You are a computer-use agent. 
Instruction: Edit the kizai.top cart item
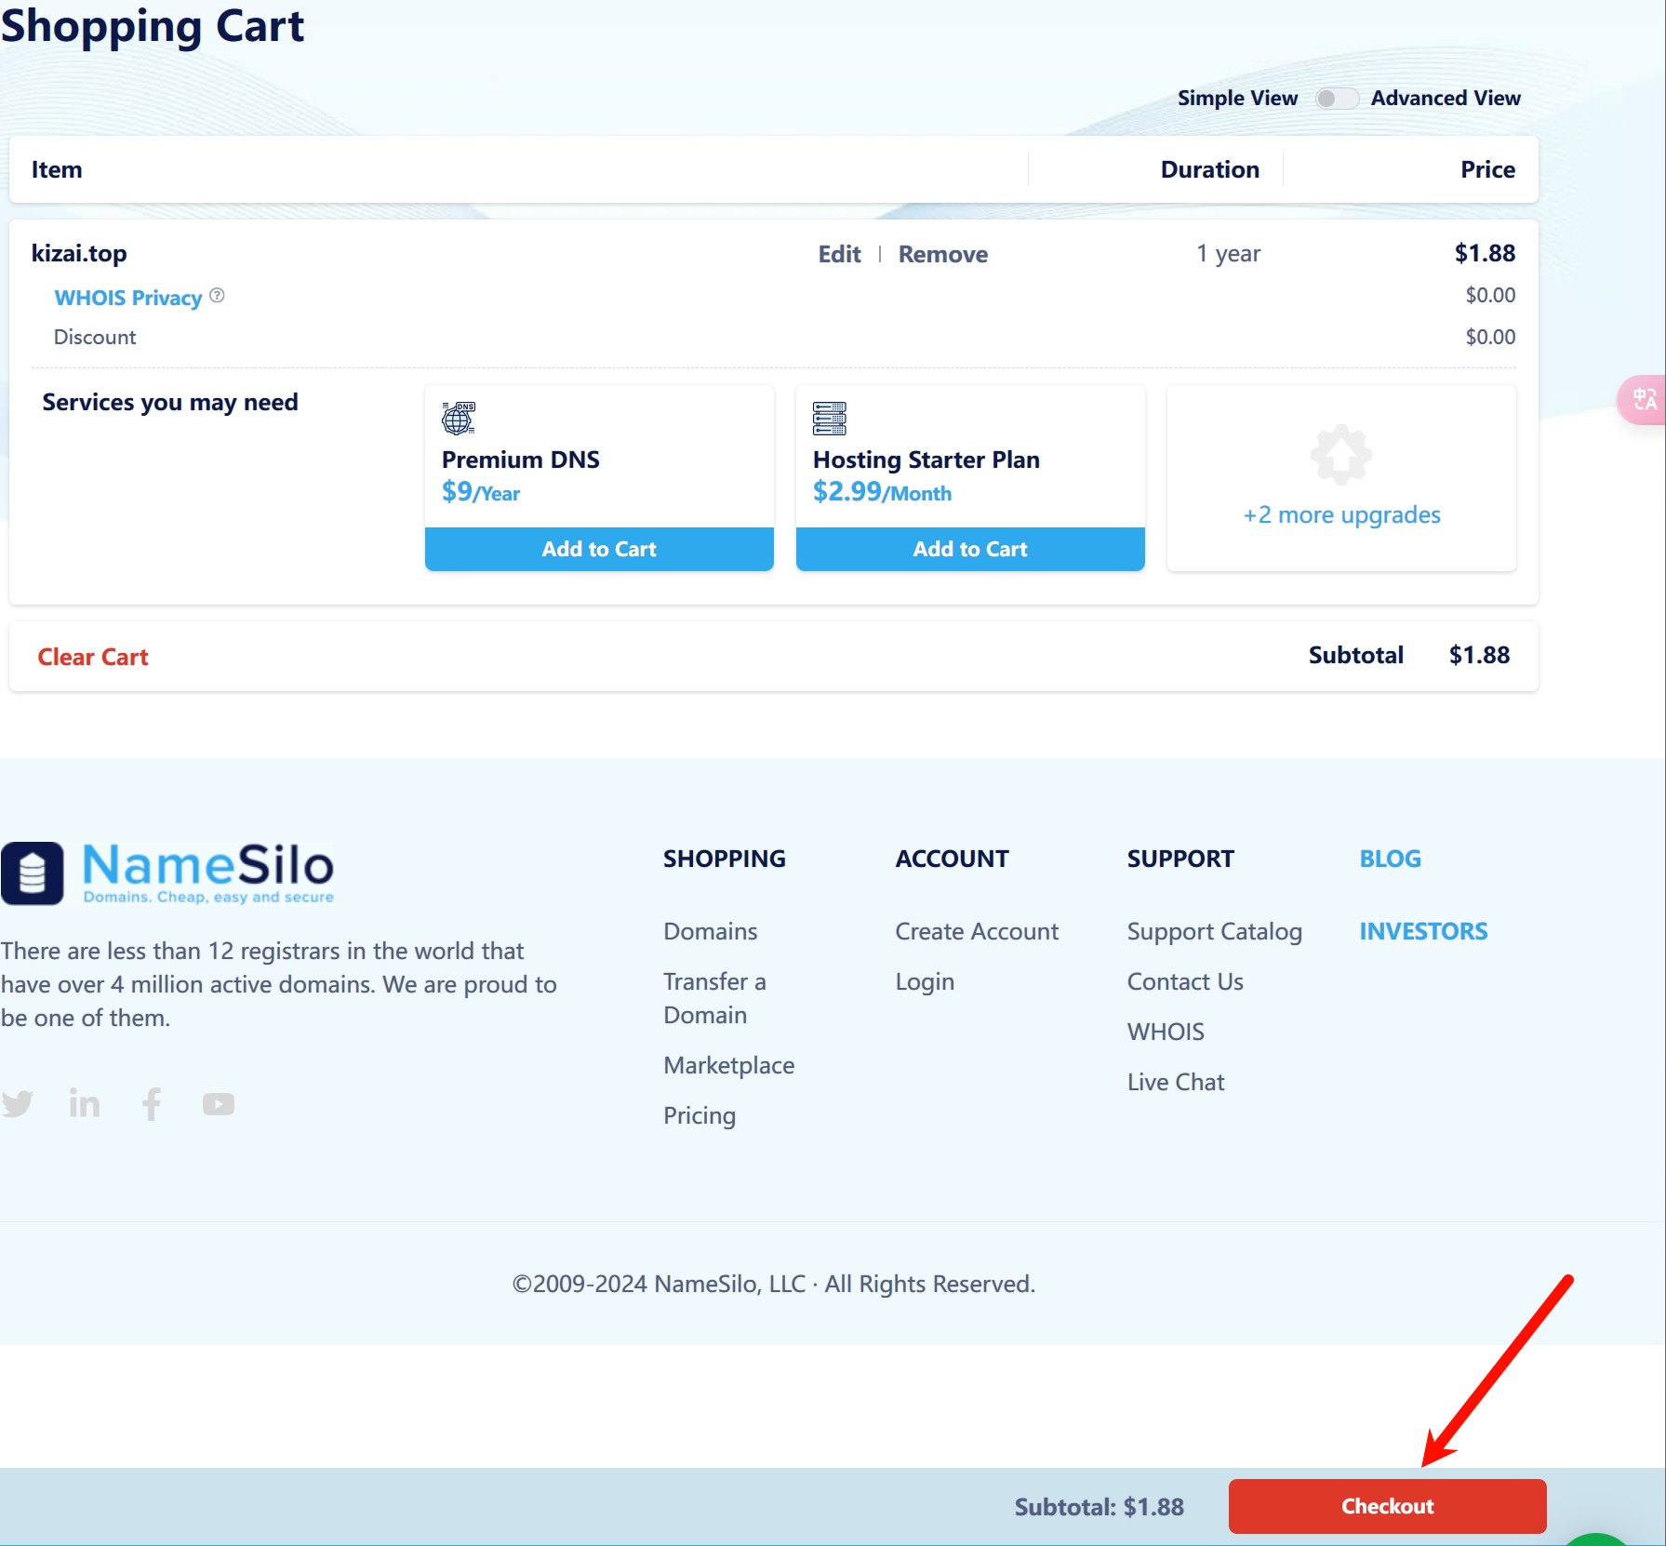coord(839,254)
